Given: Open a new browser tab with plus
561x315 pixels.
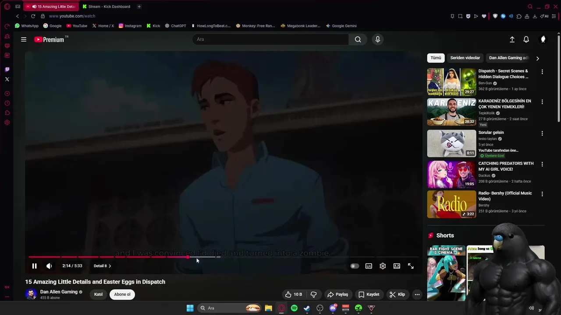Looking at the screenshot, I should [x=139, y=7].
